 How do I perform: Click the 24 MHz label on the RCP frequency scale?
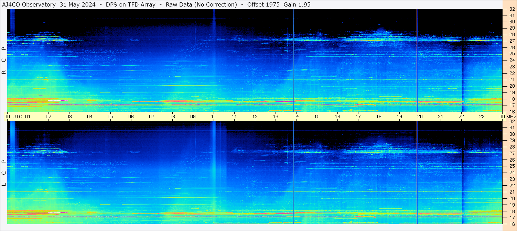[x=511, y=60]
